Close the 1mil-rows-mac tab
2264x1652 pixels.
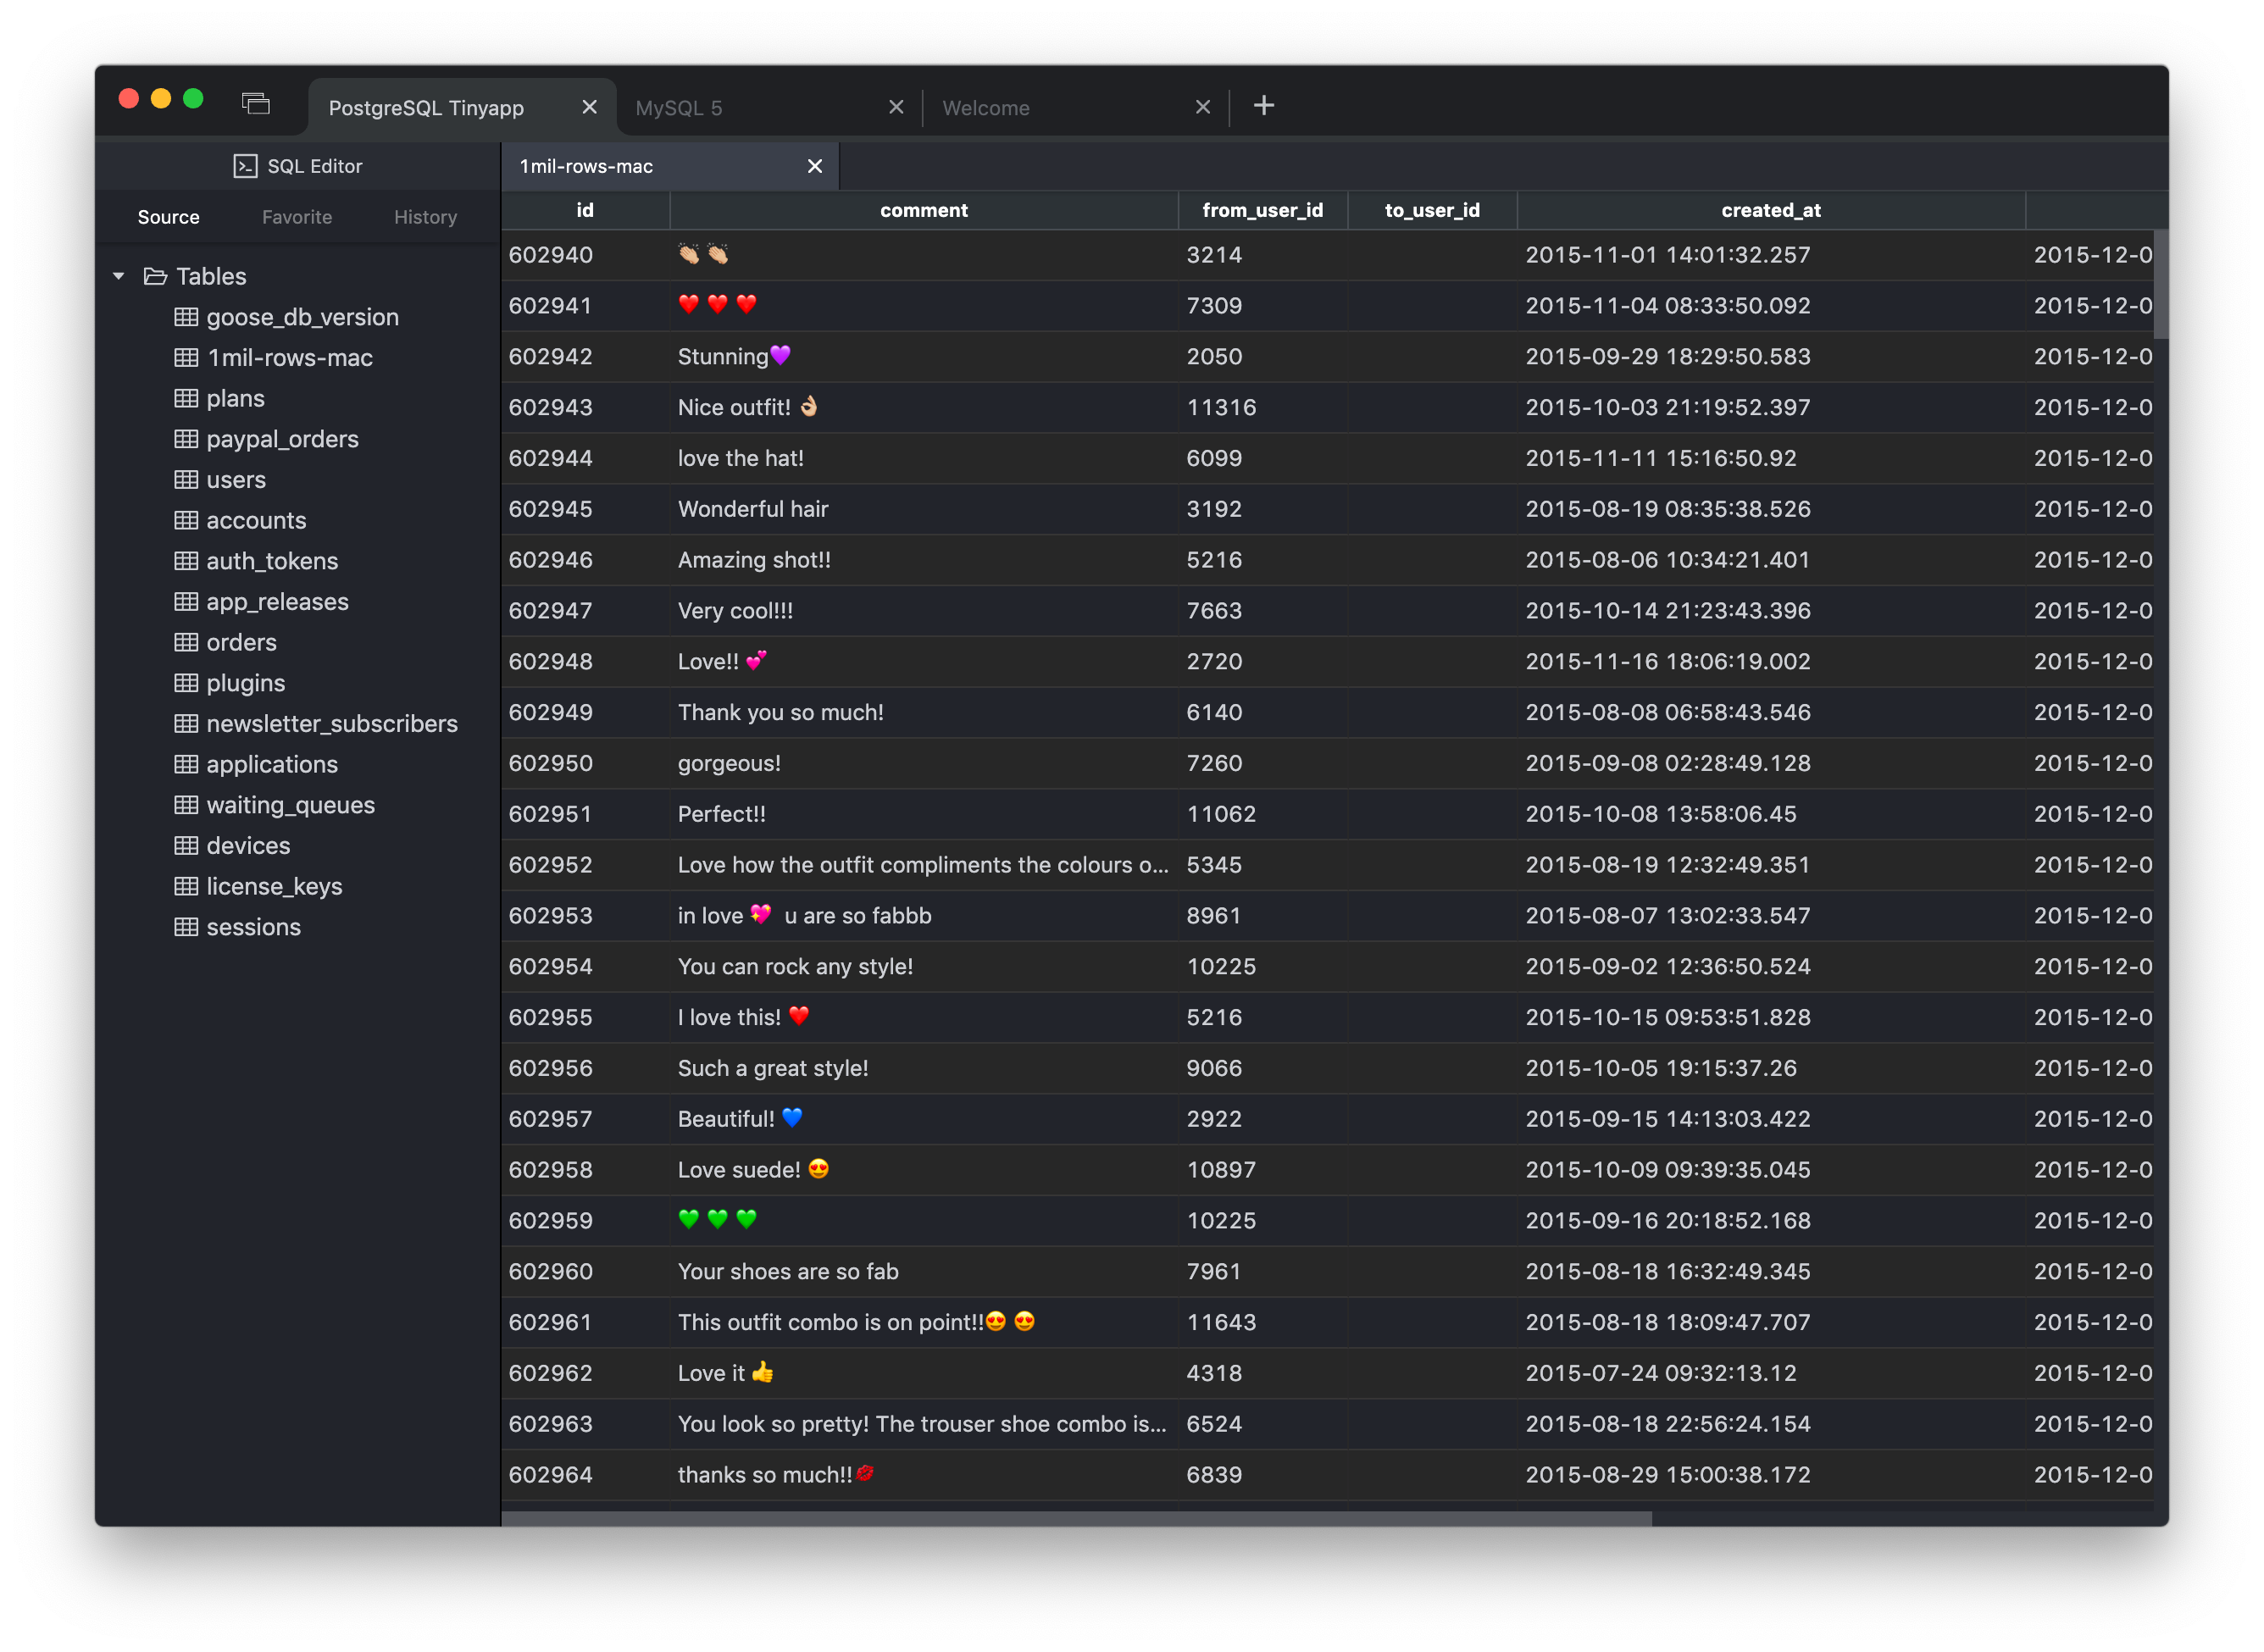814,166
